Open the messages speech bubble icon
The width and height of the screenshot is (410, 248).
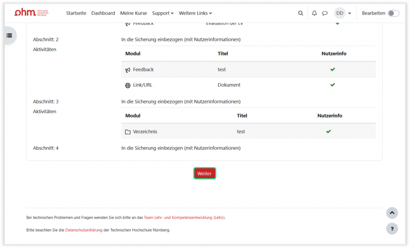pyautogui.click(x=324, y=13)
